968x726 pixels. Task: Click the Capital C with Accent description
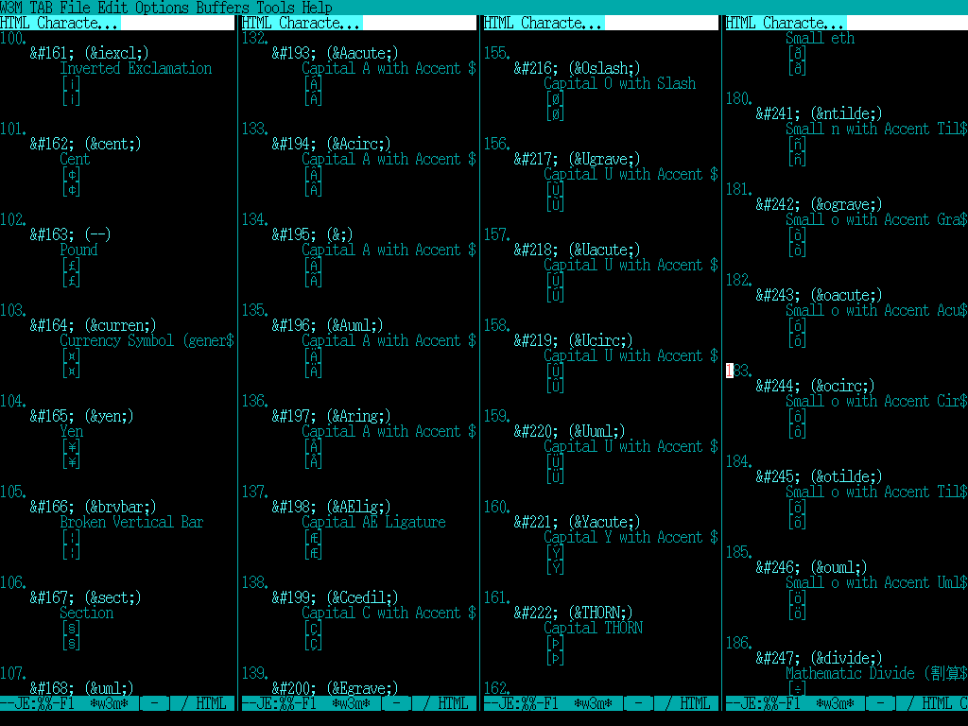389,613
